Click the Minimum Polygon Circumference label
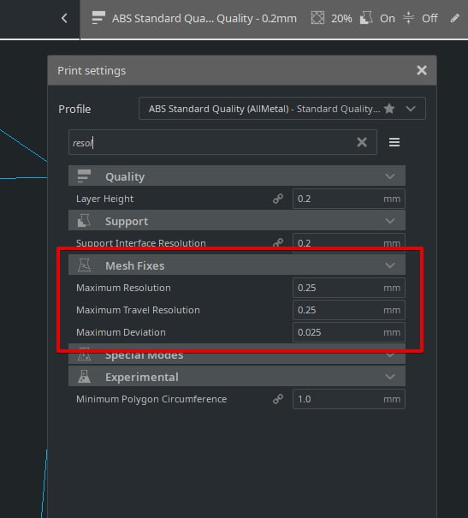The image size is (468, 518). (151, 399)
